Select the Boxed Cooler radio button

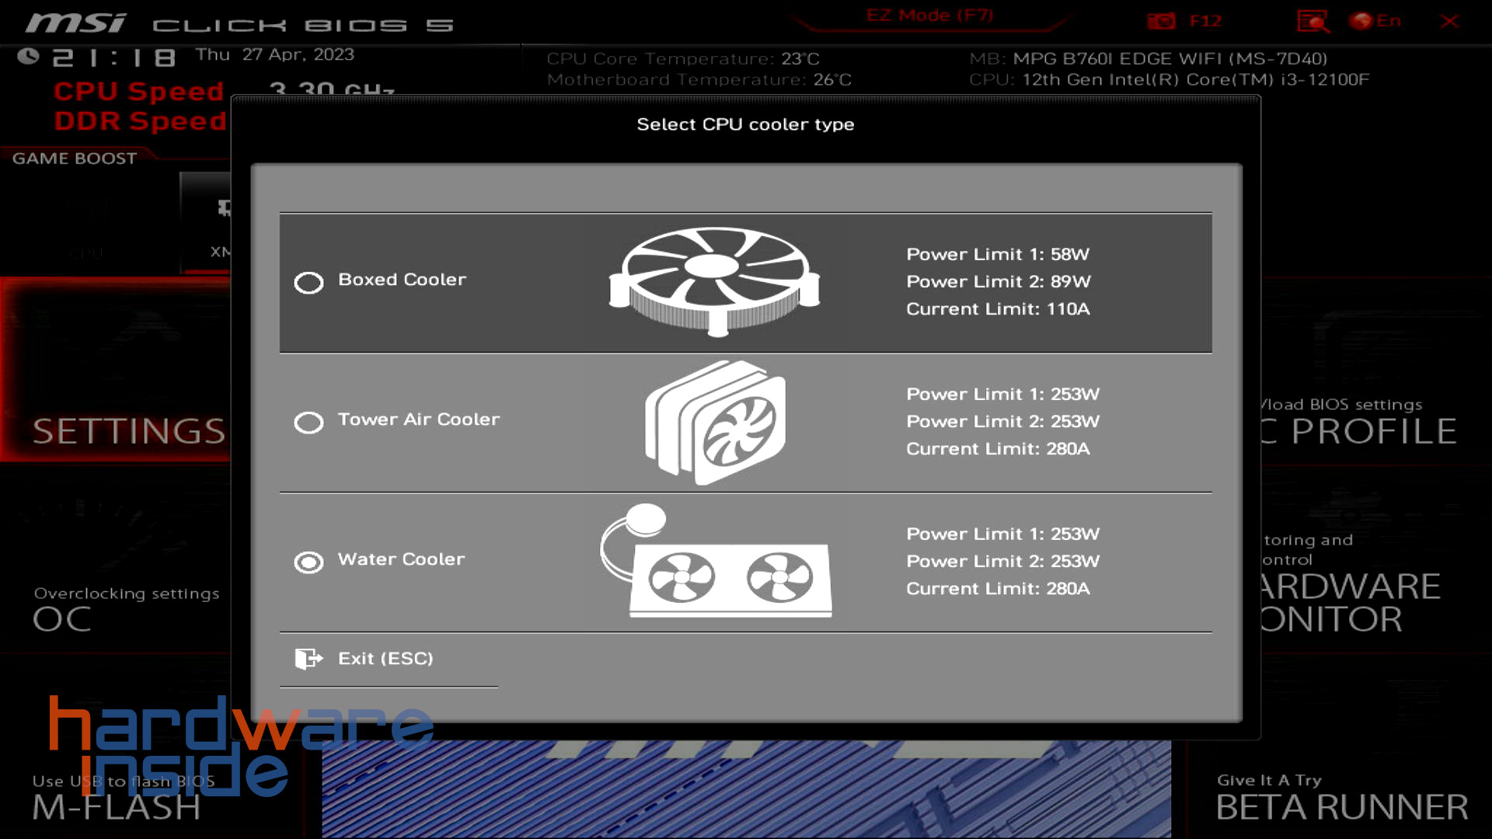309,283
